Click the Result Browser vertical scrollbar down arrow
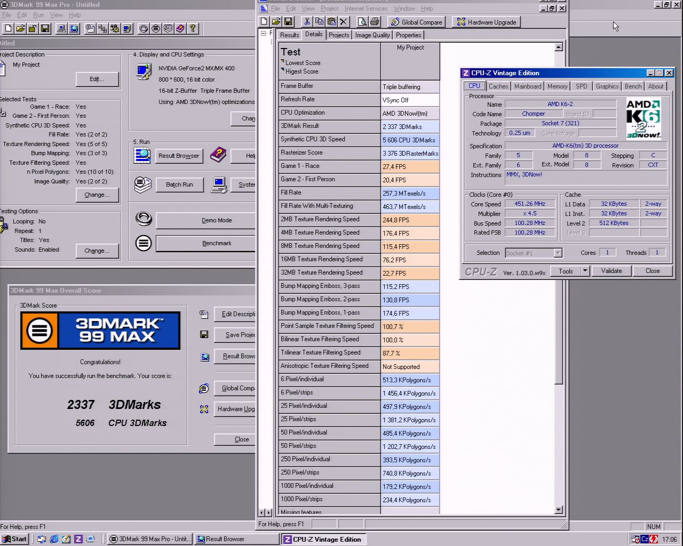The image size is (683, 546). tap(559, 510)
